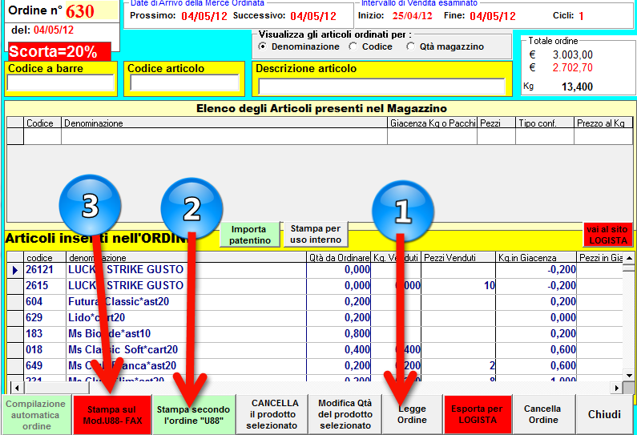Click the red 2.702,70 total value
Screen dimensions: 637x435
point(572,67)
